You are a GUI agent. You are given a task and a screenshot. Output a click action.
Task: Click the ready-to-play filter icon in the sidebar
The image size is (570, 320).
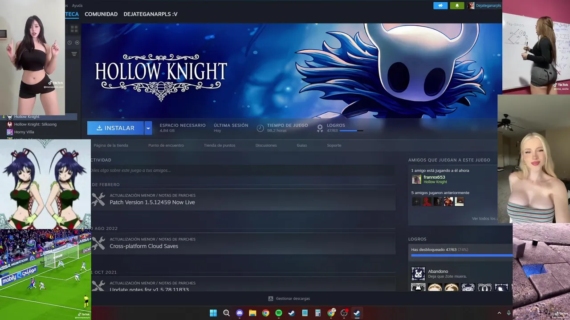coord(77,43)
